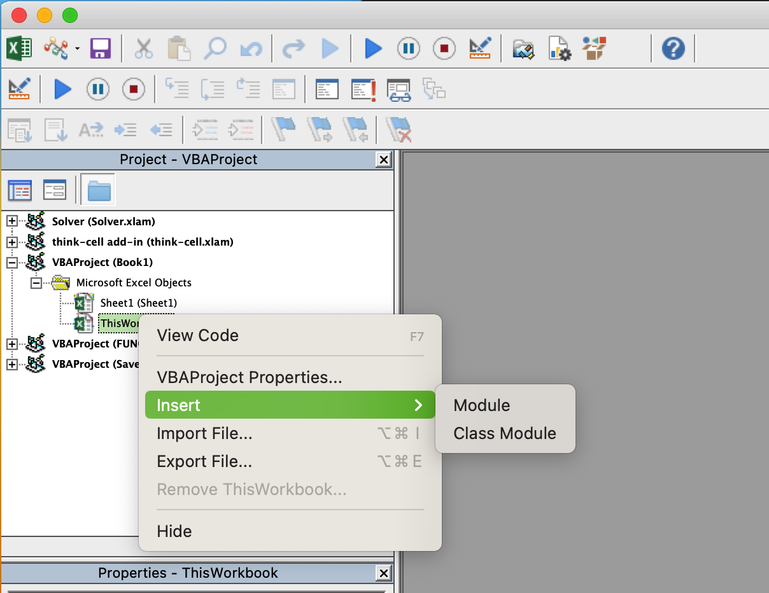Toggle Folders in the Project panel

[x=98, y=190]
